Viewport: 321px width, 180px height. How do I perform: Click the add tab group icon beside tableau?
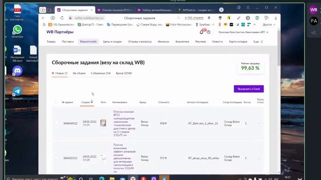pos(50,10)
